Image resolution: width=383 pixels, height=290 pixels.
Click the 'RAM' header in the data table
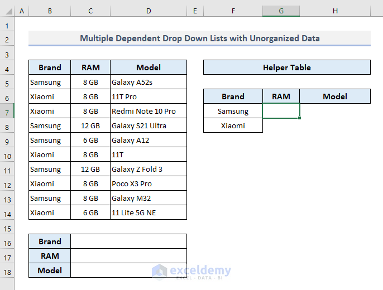[x=90, y=67]
